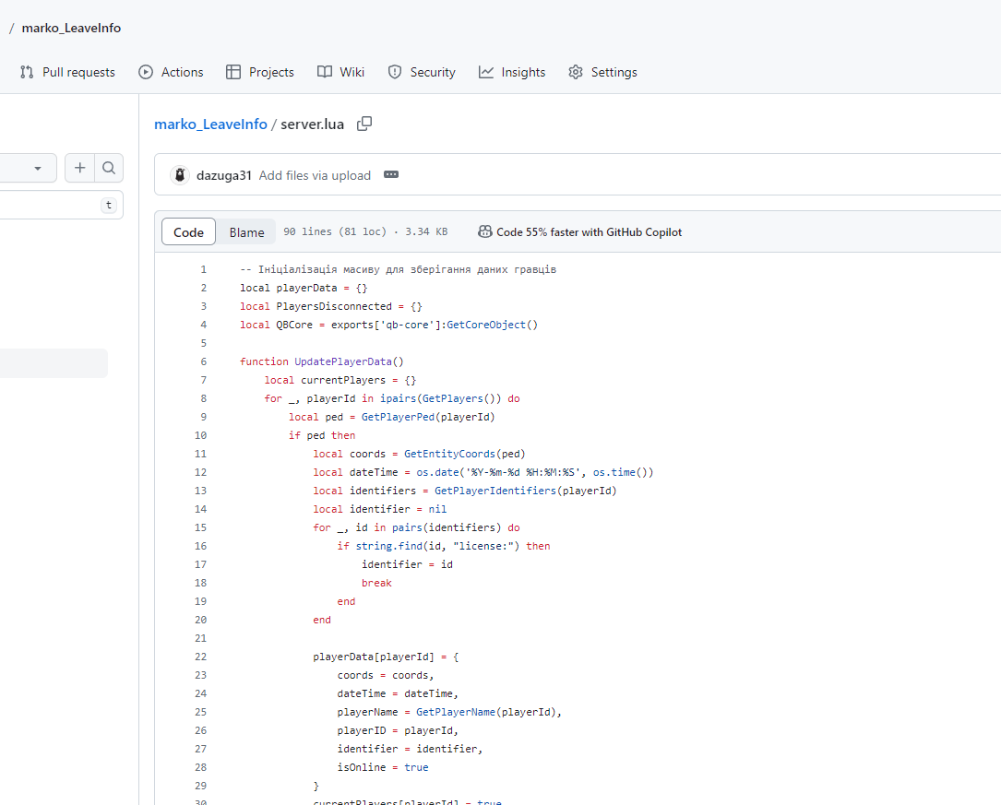Image resolution: width=1001 pixels, height=805 pixels.
Task: Click the marko_LeaveInfo breadcrumb link
Action: (210, 124)
